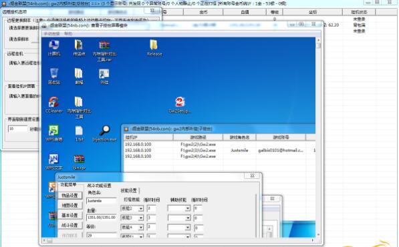Click the refresh interval field showing 10
The width and height of the screenshot is (399, 247).
pos(17,129)
